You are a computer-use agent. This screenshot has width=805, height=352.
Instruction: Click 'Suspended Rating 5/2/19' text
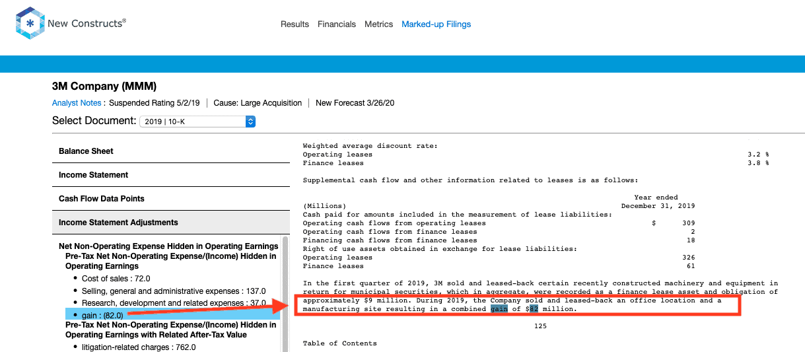coord(155,103)
